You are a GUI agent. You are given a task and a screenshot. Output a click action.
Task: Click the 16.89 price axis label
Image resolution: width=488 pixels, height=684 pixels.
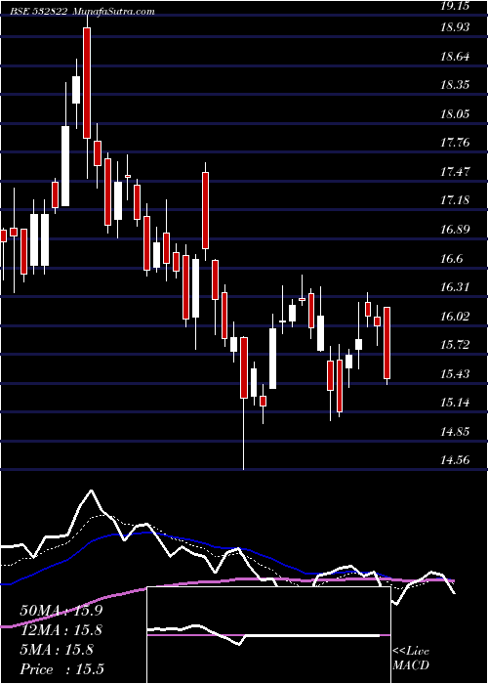pyautogui.click(x=456, y=230)
